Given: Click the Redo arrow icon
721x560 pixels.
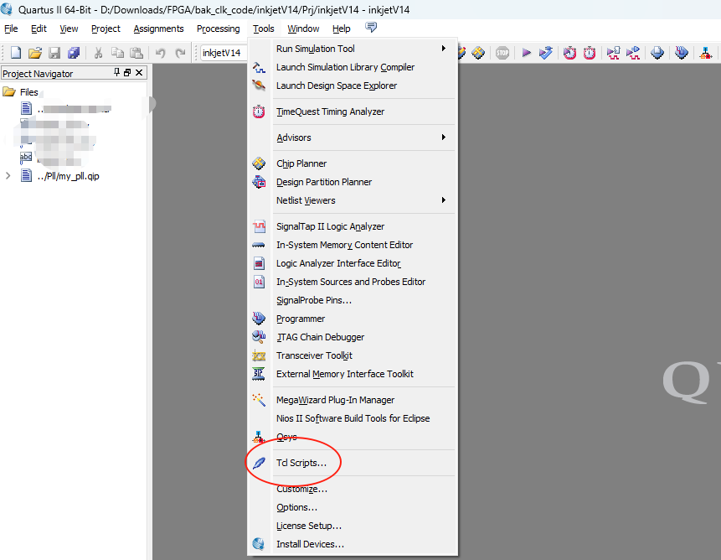Looking at the screenshot, I should pyautogui.click(x=180, y=53).
